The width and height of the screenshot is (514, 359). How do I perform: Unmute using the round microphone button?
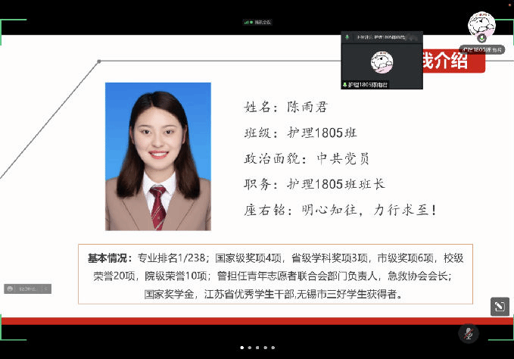[x=469, y=333]
